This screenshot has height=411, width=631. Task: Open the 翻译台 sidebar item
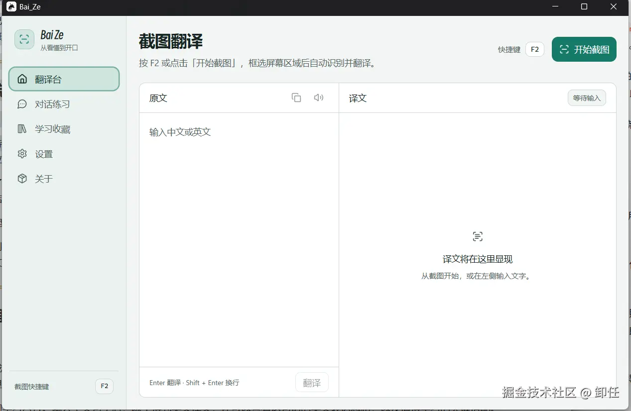tap(64, 79)
